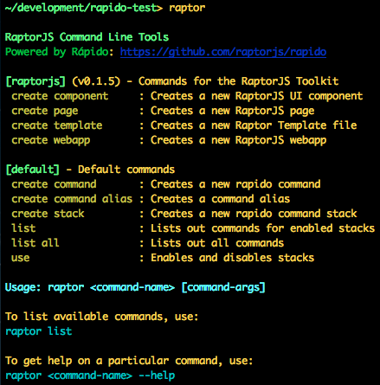
Task: Click the RaptorJS Command Line Tools heading
Action: (87, 37)
